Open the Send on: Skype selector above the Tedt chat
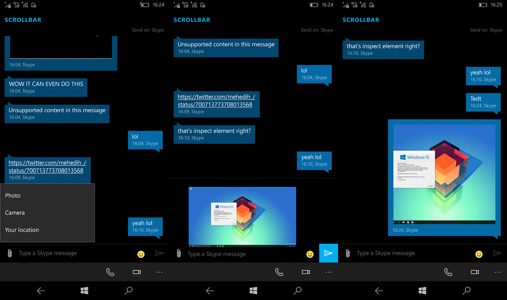Viewport: 507px width, 300px height. pyautogui.click(x=486, y=30)
